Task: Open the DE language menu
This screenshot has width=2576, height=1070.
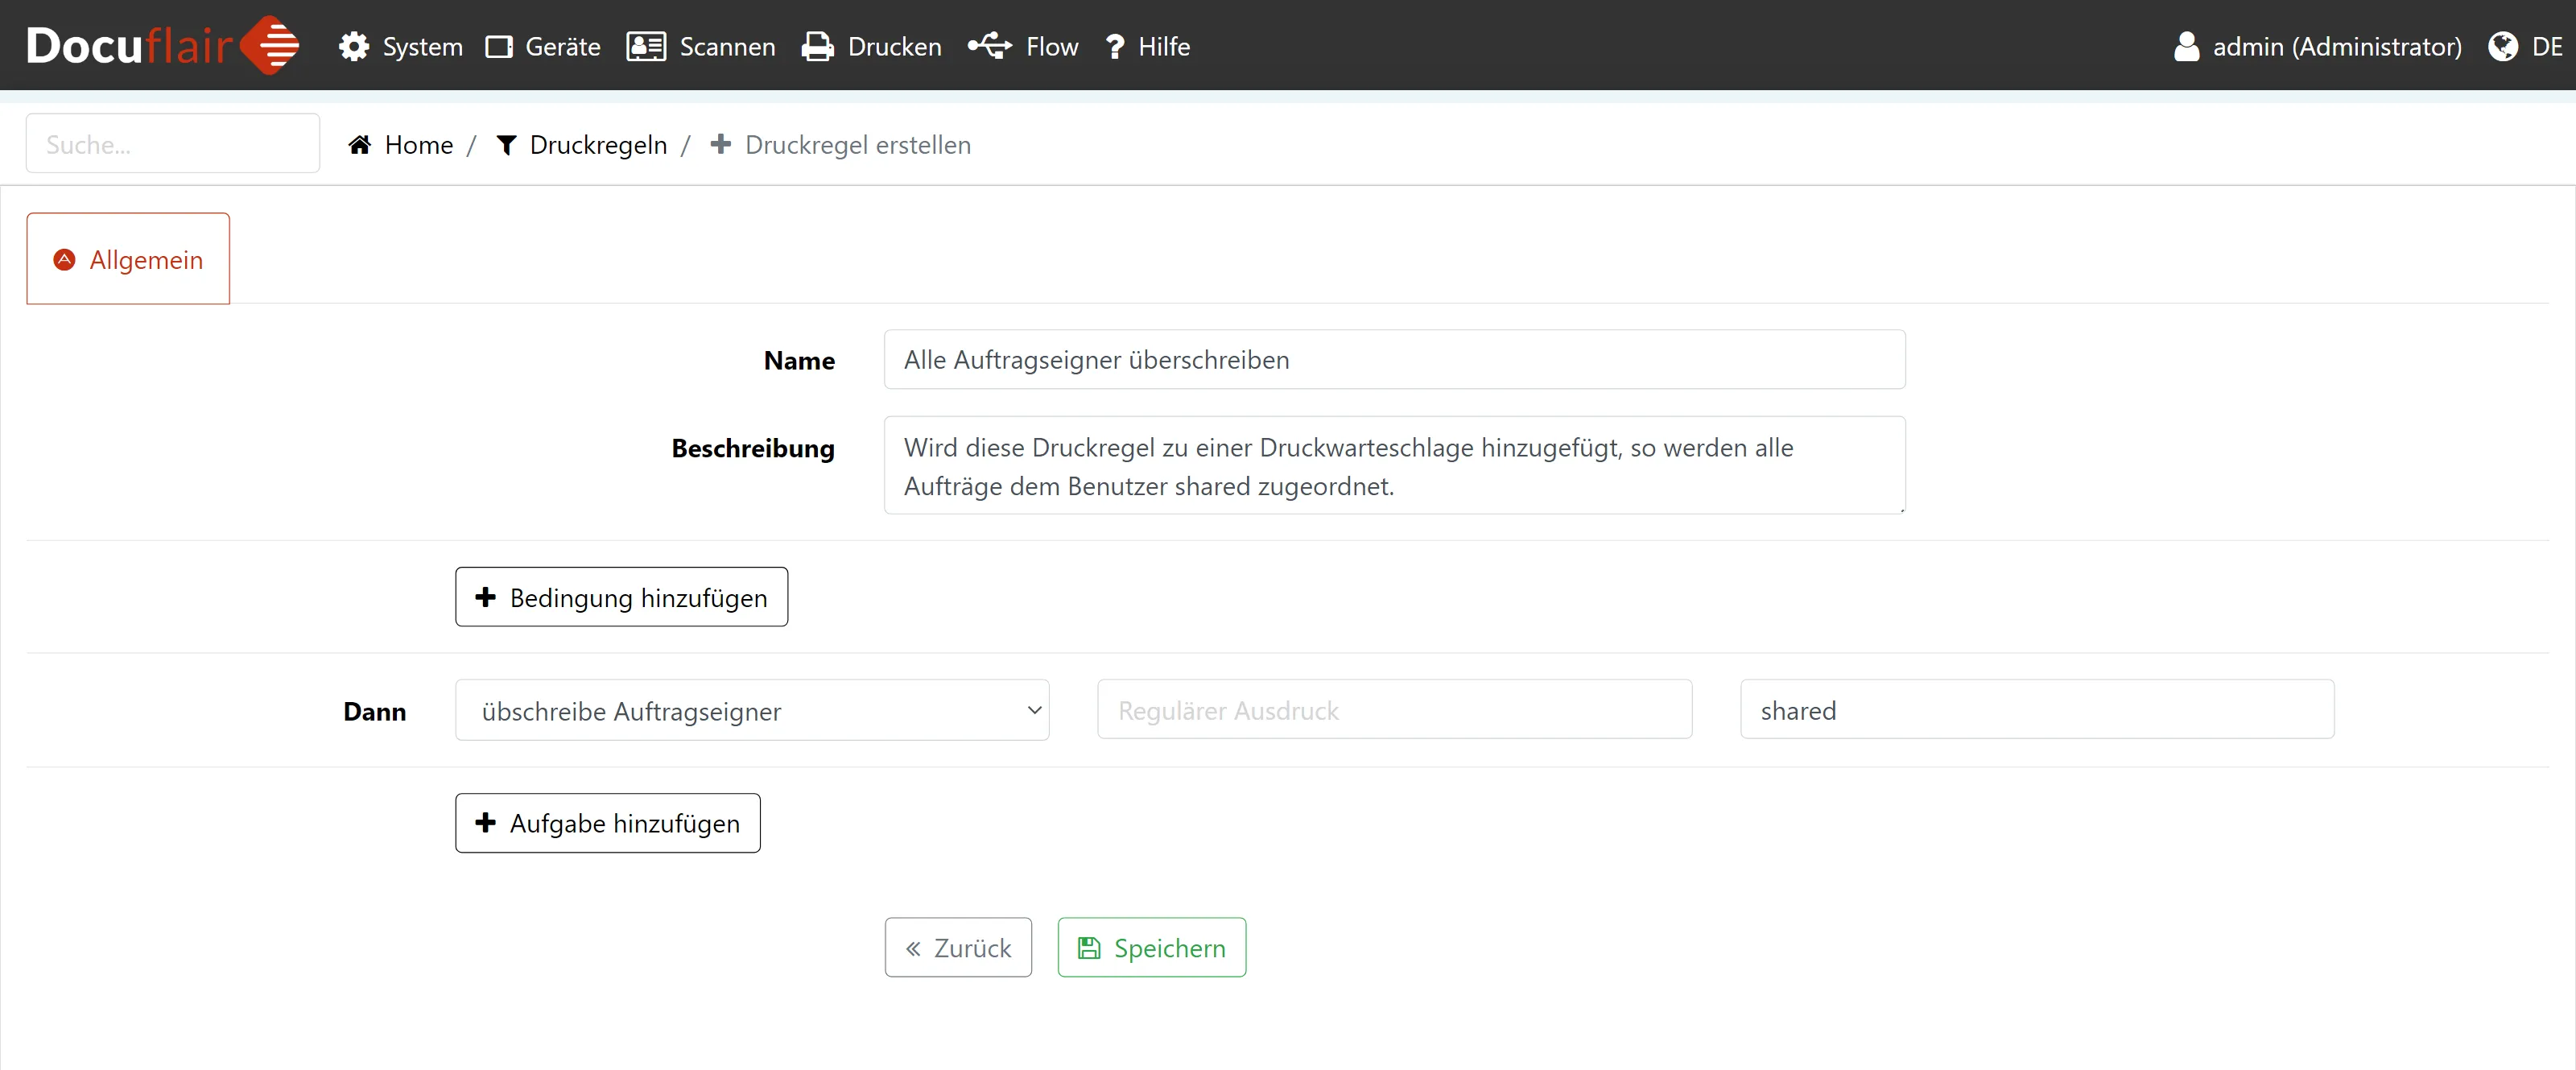Action: click(x=2546, y=46)
